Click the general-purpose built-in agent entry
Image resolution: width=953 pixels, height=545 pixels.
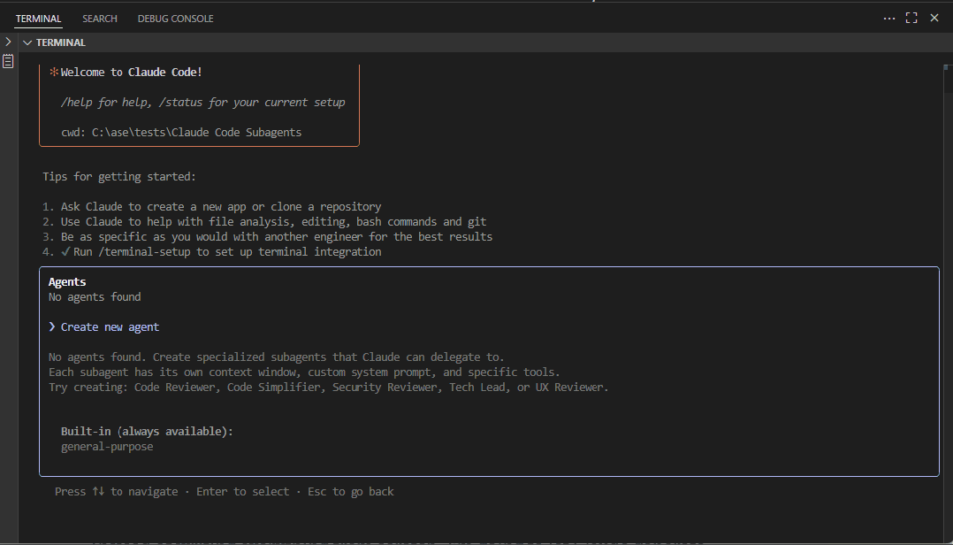pyautogui.click(x=107, y=447)
